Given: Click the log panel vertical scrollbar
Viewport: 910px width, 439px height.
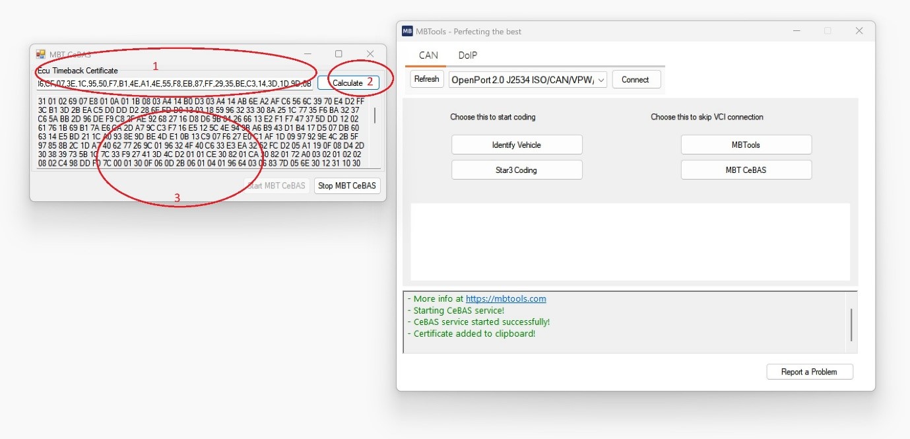Looking at the screenshot, I should point(851,323).
